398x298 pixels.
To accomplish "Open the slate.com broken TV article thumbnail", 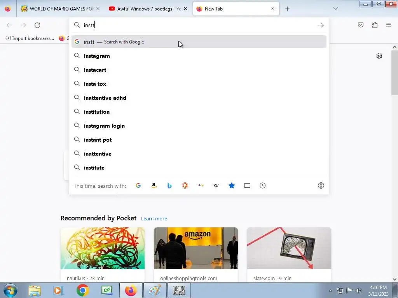I will (289, 248).
